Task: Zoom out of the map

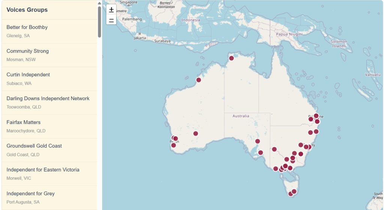Action: (x=111, y=20)
